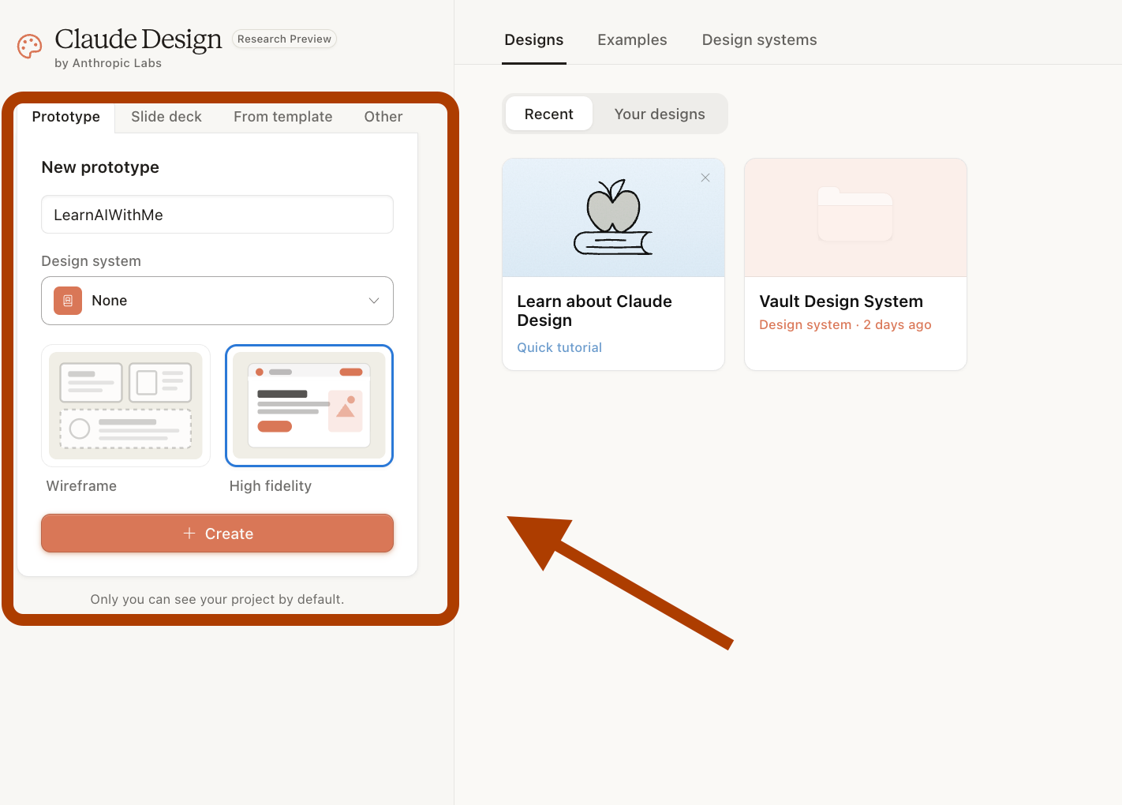Open the Other tab
Screen dimensions: 1122x805
[x=383, y=117]
